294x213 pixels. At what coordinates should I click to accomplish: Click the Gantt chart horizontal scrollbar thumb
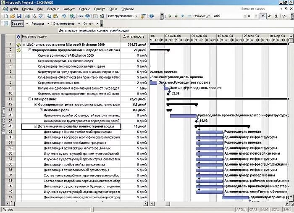(x=167, y=203)
